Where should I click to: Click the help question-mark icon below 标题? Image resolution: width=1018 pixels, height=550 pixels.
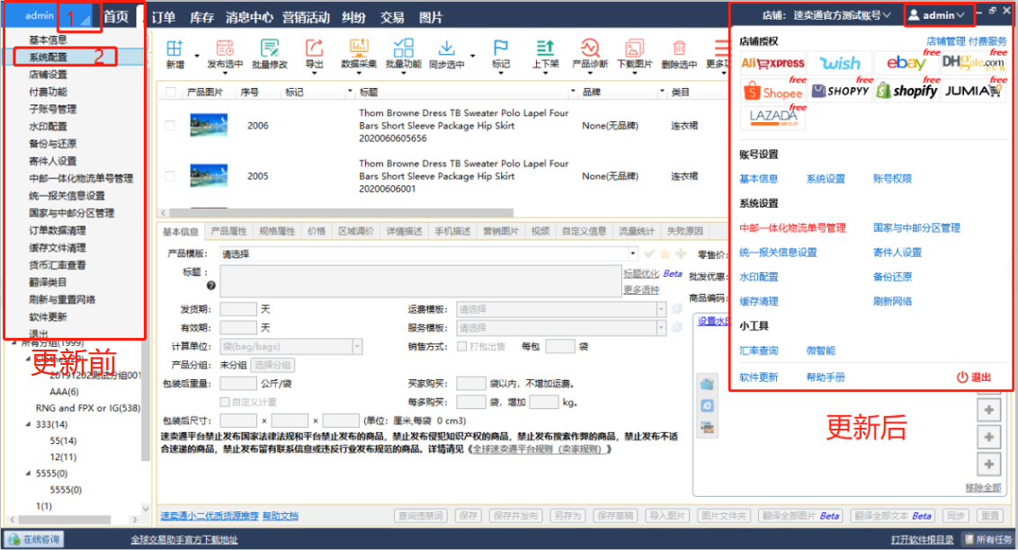[211, 286]
